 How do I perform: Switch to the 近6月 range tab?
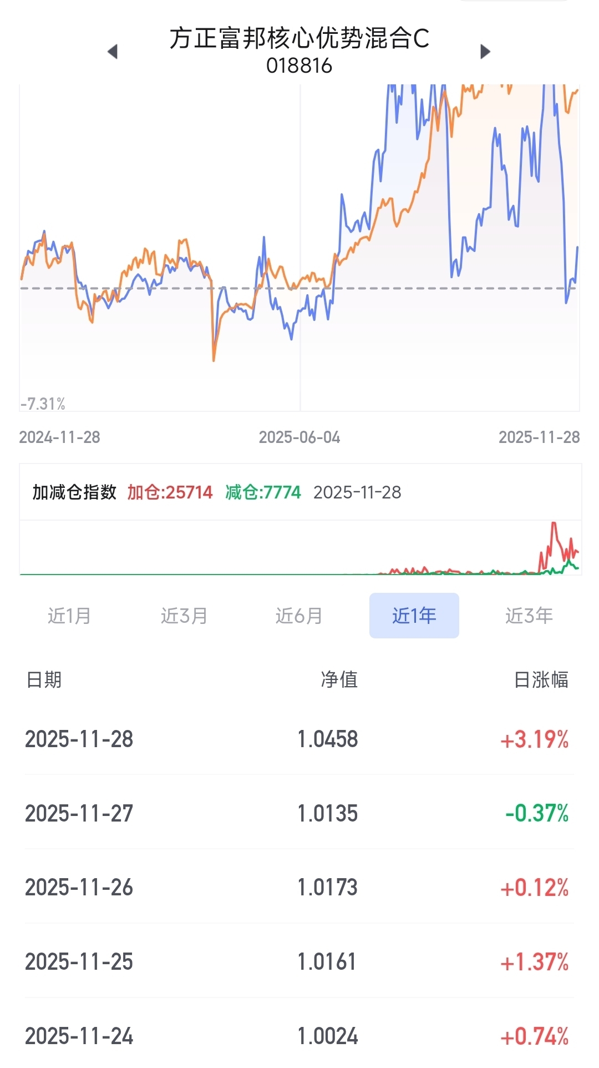(x=299, y=616)
